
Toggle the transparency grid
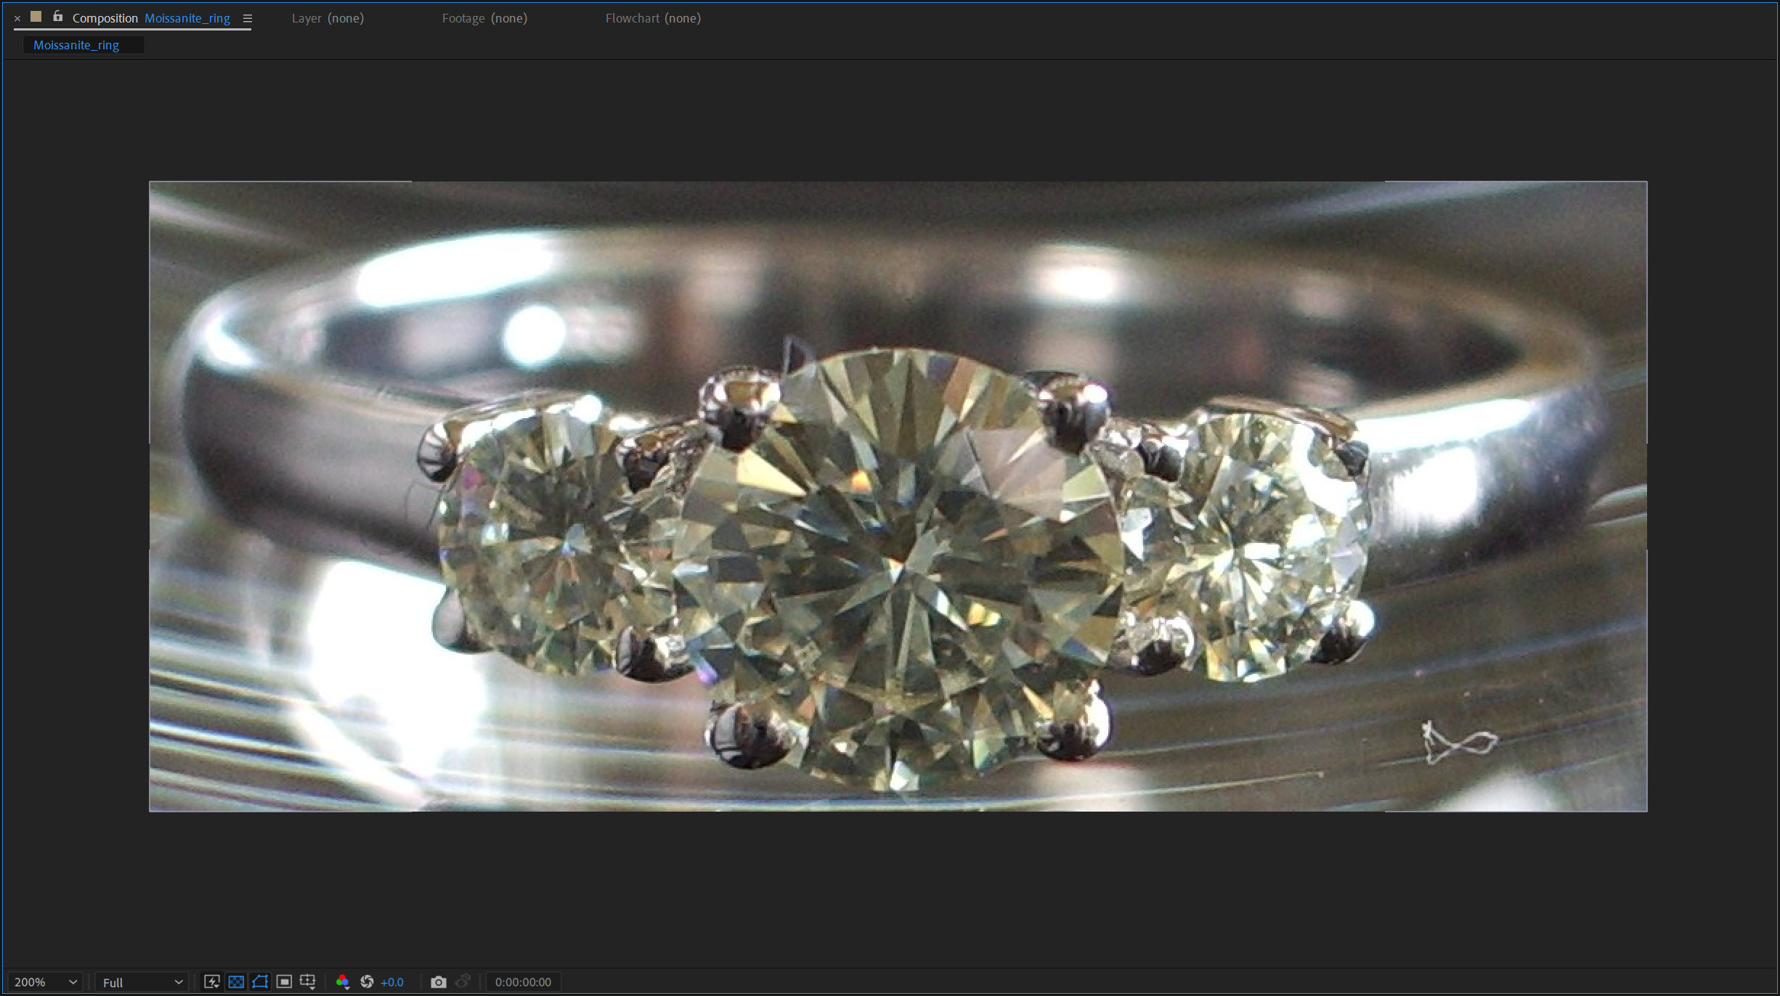pos(236,981)
